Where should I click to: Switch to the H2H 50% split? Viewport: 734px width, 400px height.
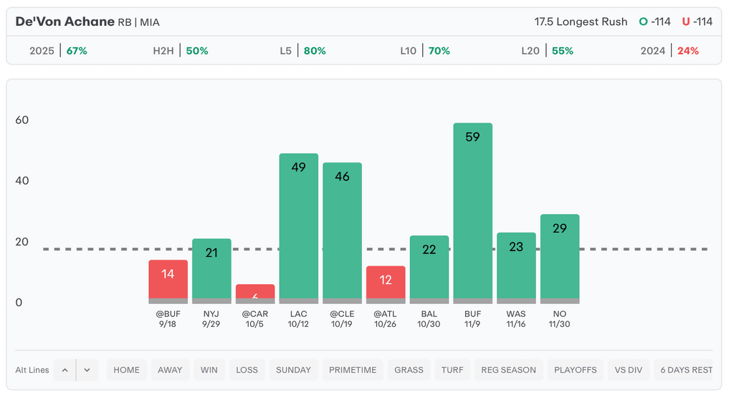point(181,51)
